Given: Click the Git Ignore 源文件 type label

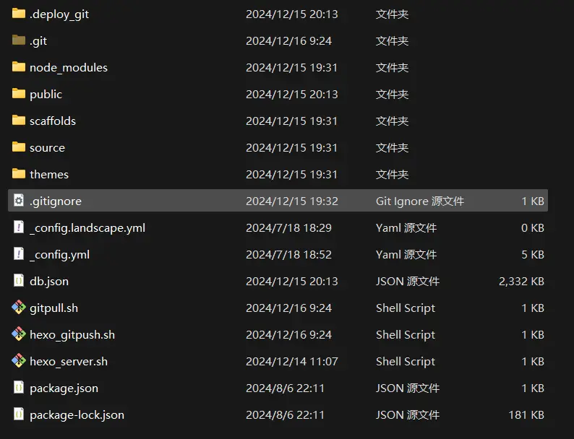Looking at the screenshot, I should tap(420, 201).
